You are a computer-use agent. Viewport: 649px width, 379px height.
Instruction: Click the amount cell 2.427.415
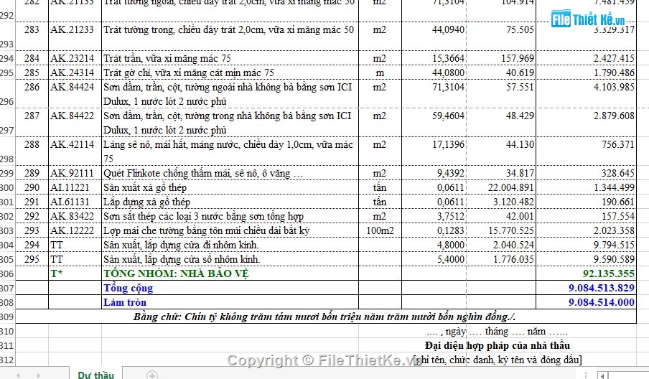pos(586,58)
